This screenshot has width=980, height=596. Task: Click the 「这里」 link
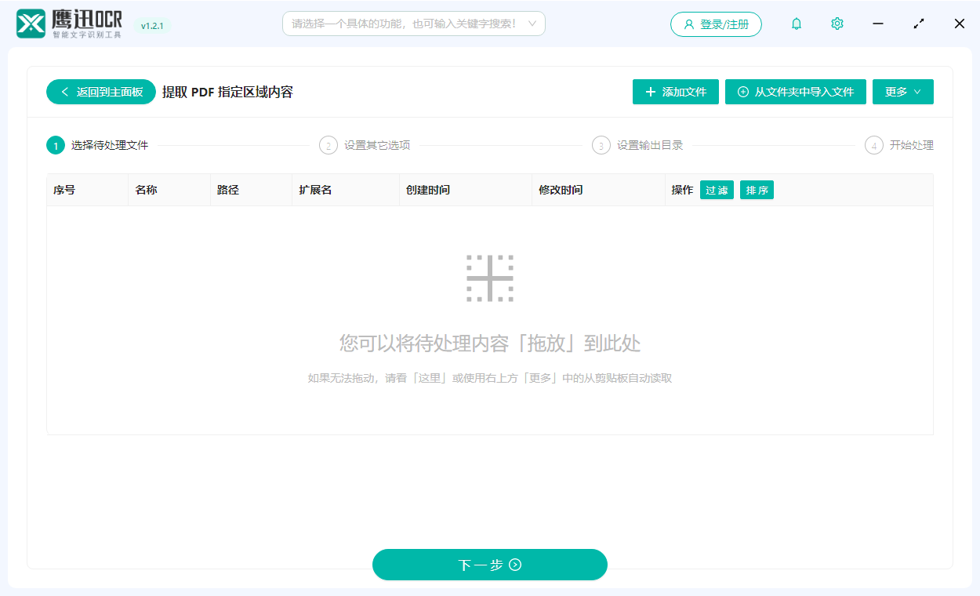pyautogui.click(x=430, y=378)
